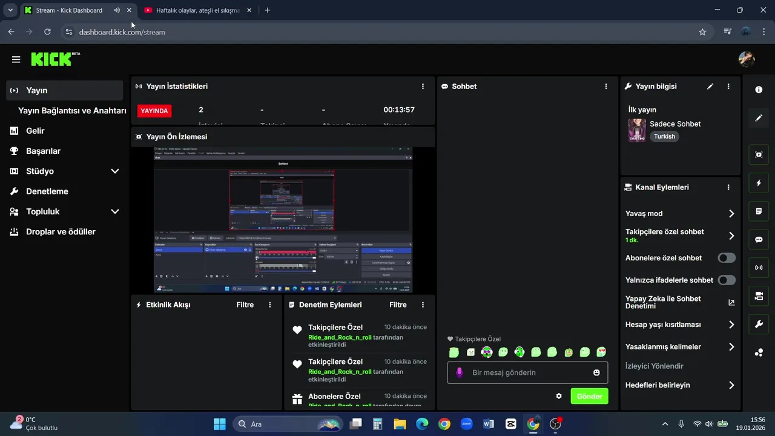Viewport: 775px width, 436px height.
Task: Click the Kick BETA logo
Action: (x=55, y=59)
